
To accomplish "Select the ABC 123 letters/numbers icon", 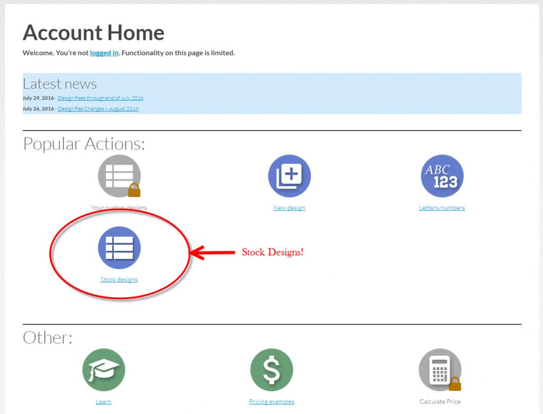I will [x=442, y=176].
